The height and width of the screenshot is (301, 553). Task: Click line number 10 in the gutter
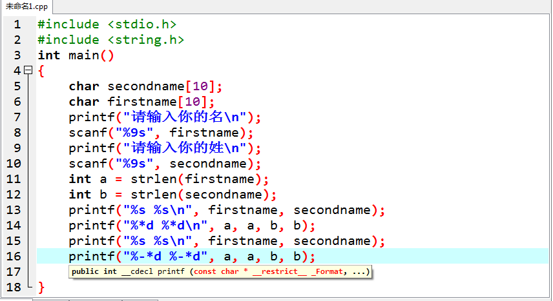pyautogui.click(x=14, y=164)
